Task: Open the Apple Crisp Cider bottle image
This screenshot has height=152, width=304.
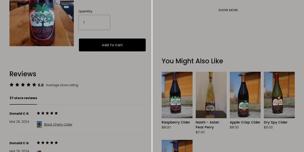Action: tap(245, 95)
